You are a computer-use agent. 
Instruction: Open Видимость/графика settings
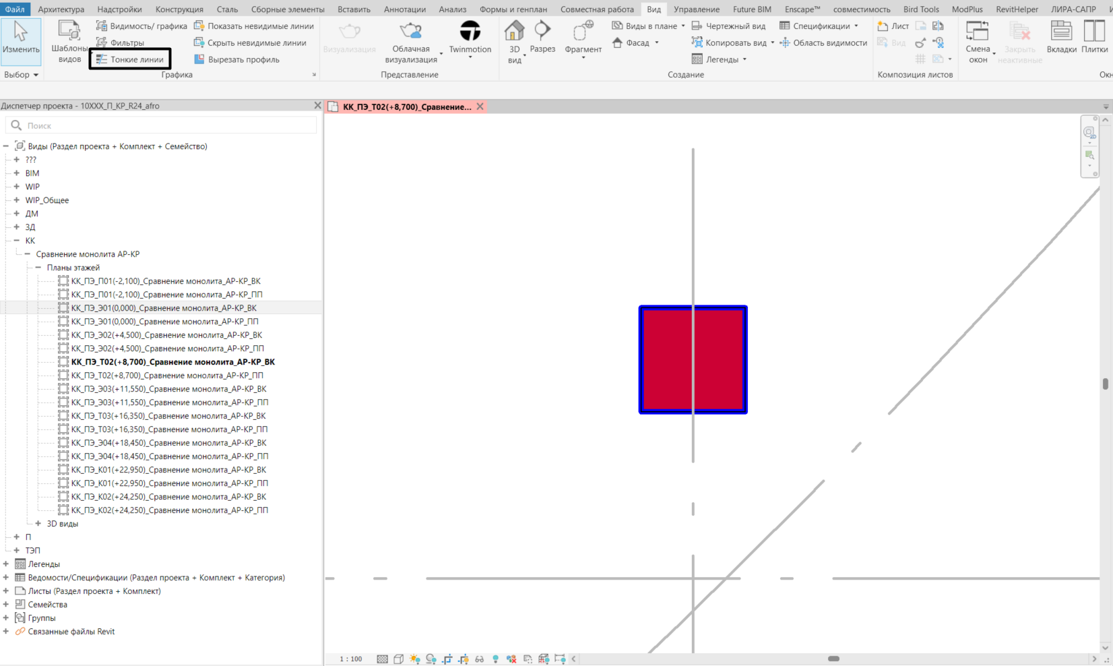pos(141,26)
